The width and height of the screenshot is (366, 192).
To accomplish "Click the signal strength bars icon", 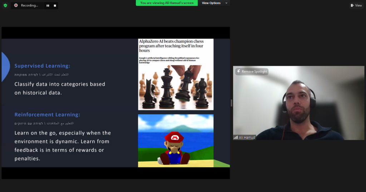I will [x=236, y=137].
